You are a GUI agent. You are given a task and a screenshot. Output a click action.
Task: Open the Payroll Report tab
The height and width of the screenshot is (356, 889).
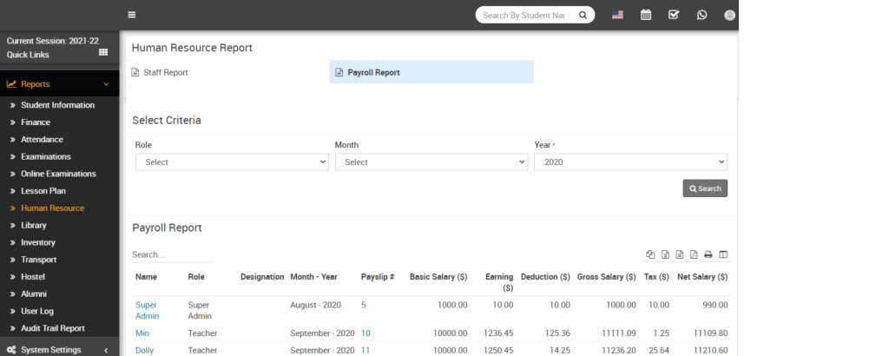pos(431,72)
